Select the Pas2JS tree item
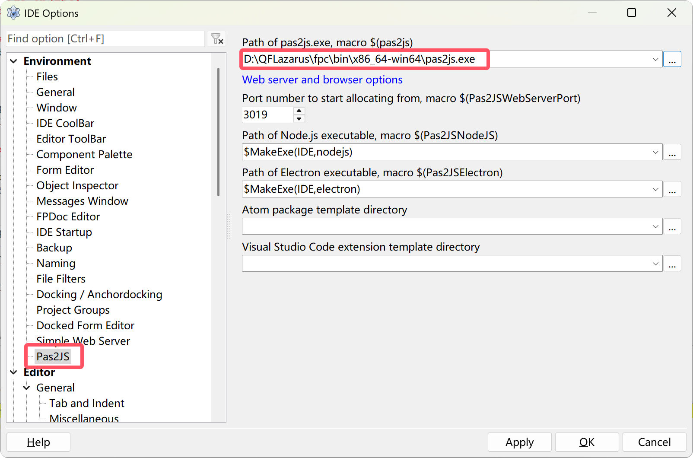This screenshot has width=693, height=458. pos(53,357)
